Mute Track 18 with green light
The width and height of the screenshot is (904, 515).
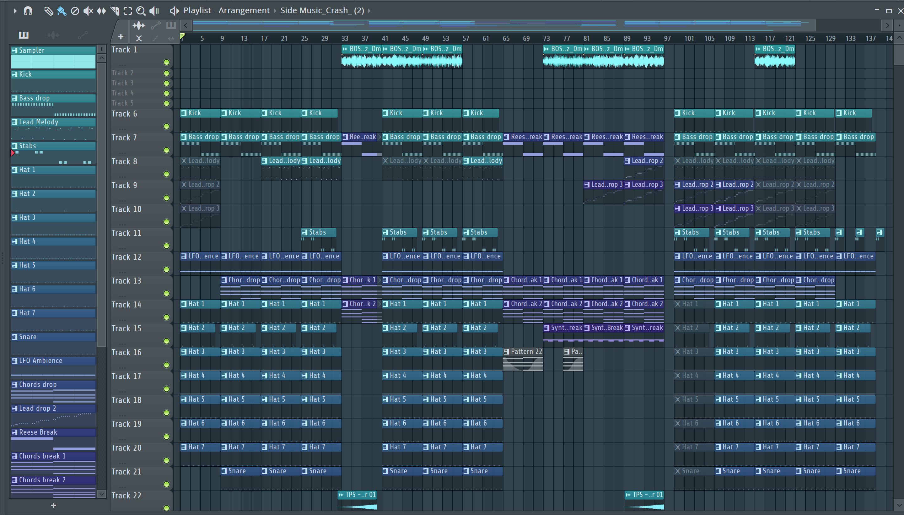click(166, 413)
